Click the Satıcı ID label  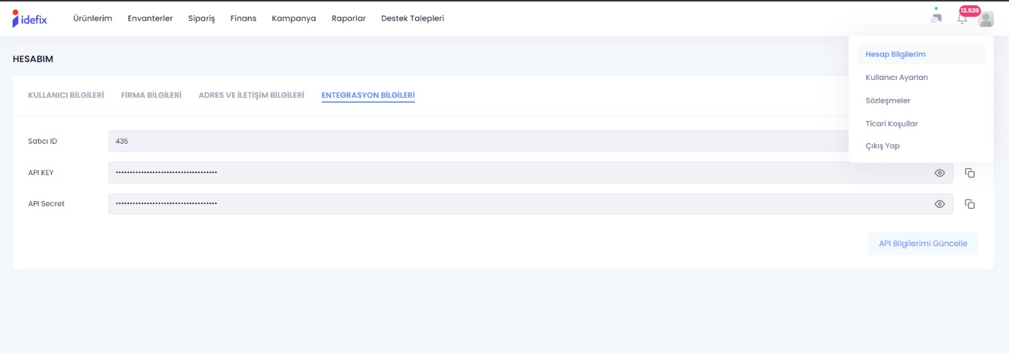pos(42,141)
